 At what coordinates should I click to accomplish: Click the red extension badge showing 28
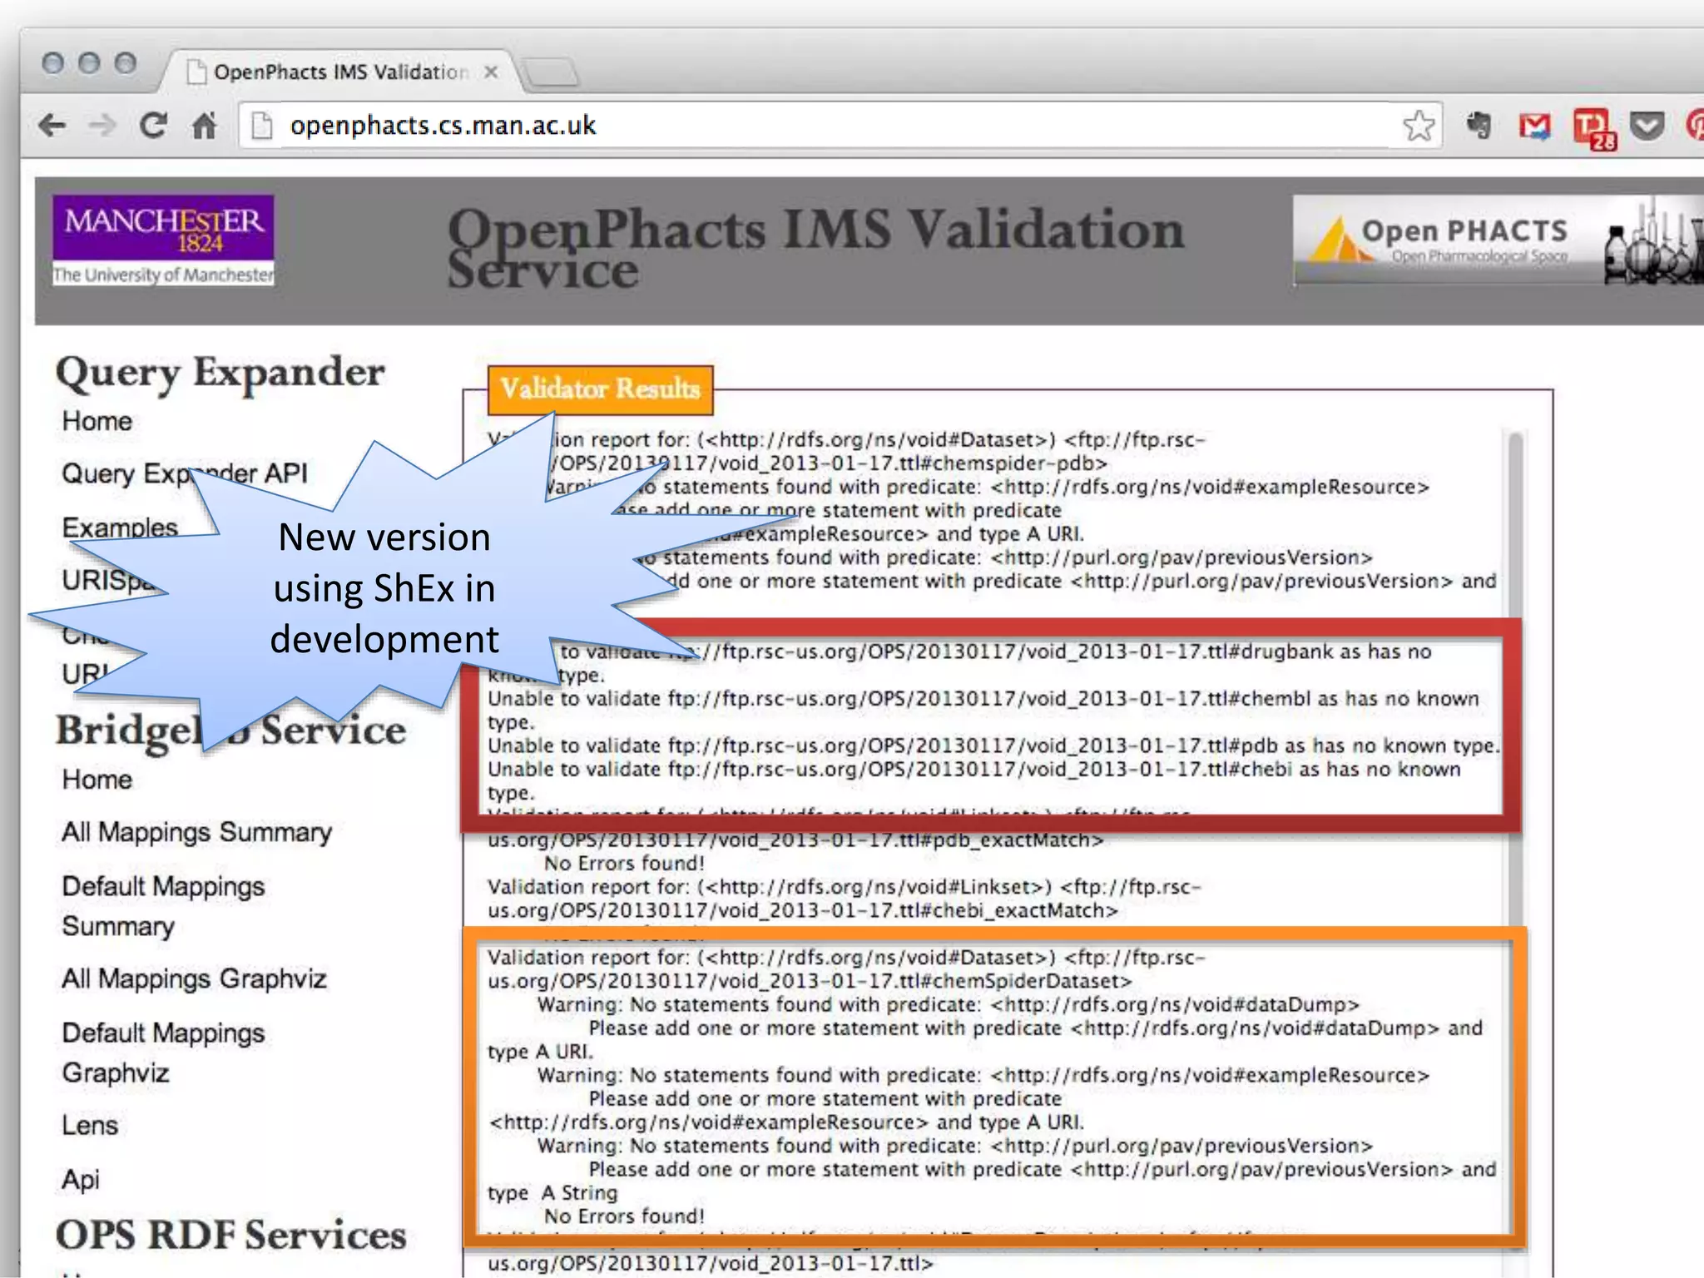(1594, 129)
